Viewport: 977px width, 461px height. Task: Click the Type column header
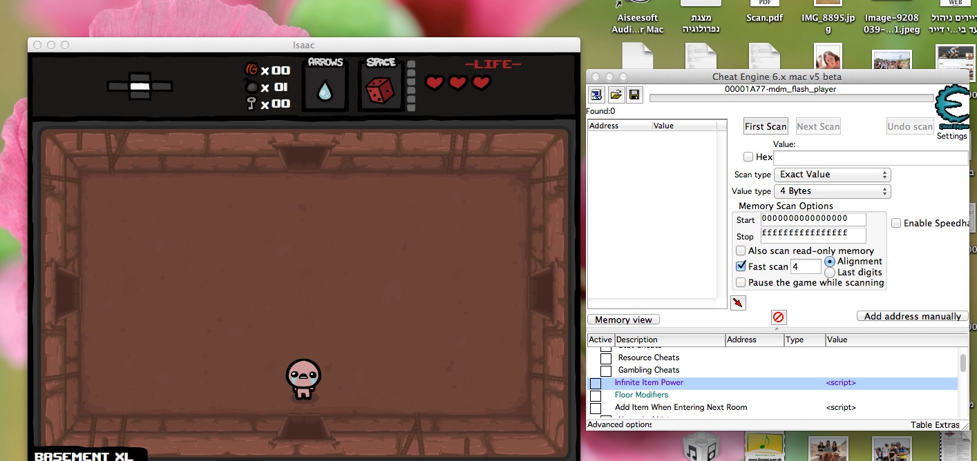[x=805, y=340]
